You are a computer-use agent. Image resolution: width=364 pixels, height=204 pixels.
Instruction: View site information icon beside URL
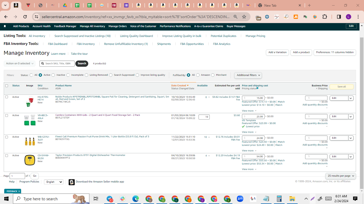pyautogui.click(x=37, y=17)
